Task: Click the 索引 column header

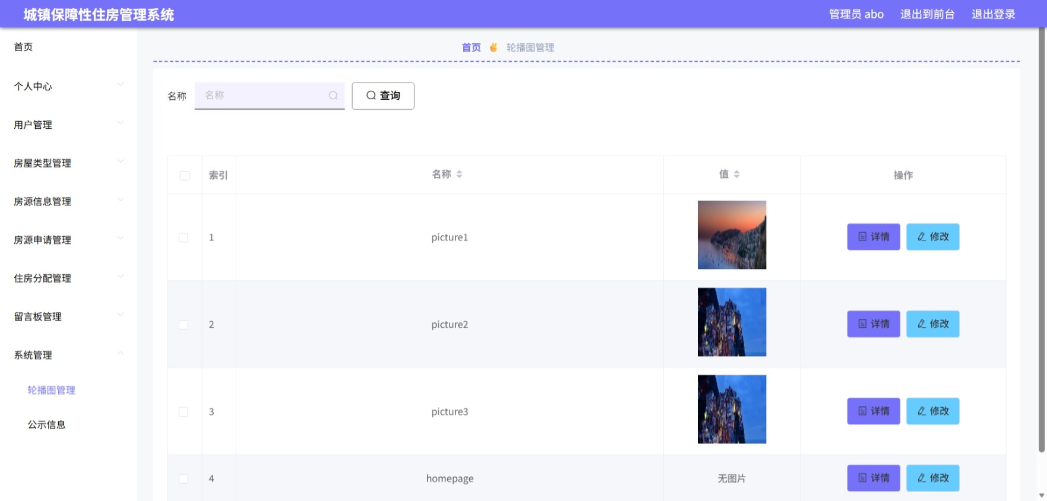Action: [219, 175]
